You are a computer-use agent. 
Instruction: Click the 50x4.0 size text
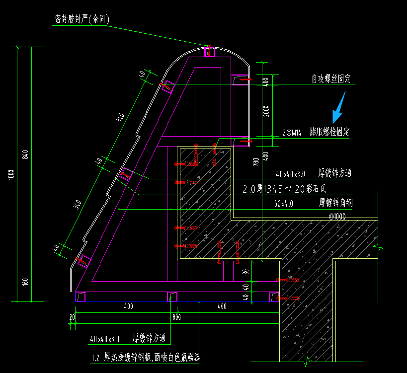click(x=284, y=204)
